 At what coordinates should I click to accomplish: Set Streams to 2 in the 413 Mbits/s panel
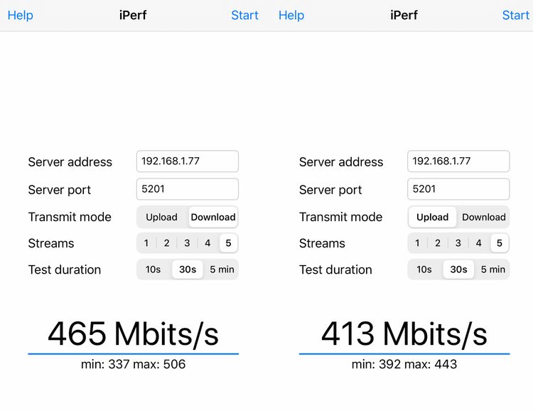[x=438, y=243]
